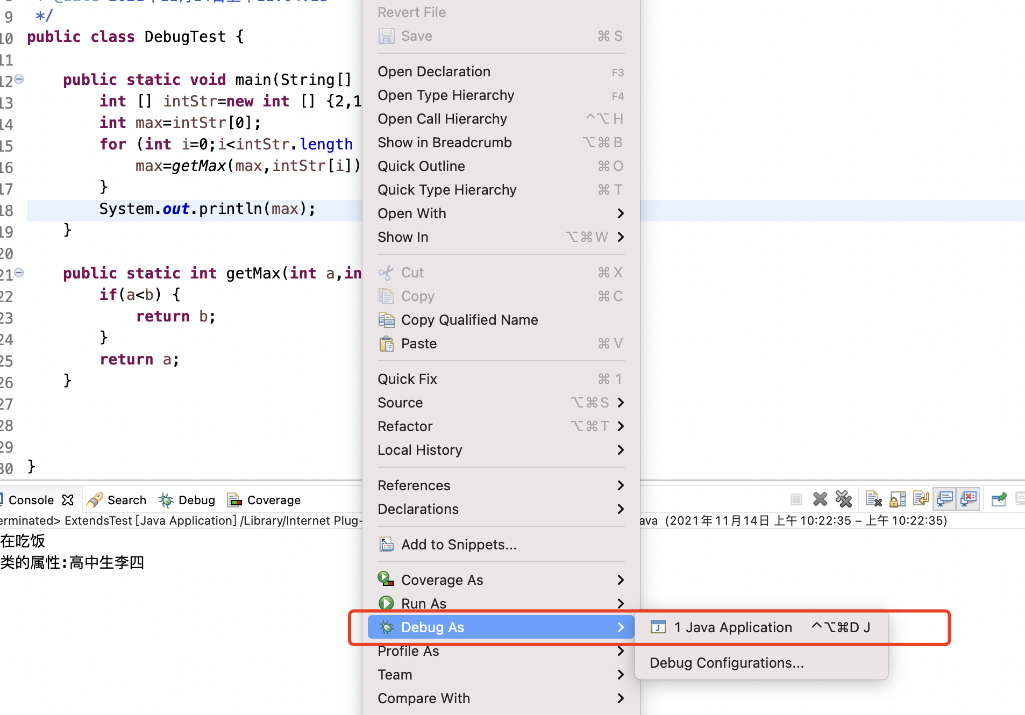Viewport: 1025px width, 715px height.
Task: Click the 'if(a<b) {' code line
Action: 140,295
